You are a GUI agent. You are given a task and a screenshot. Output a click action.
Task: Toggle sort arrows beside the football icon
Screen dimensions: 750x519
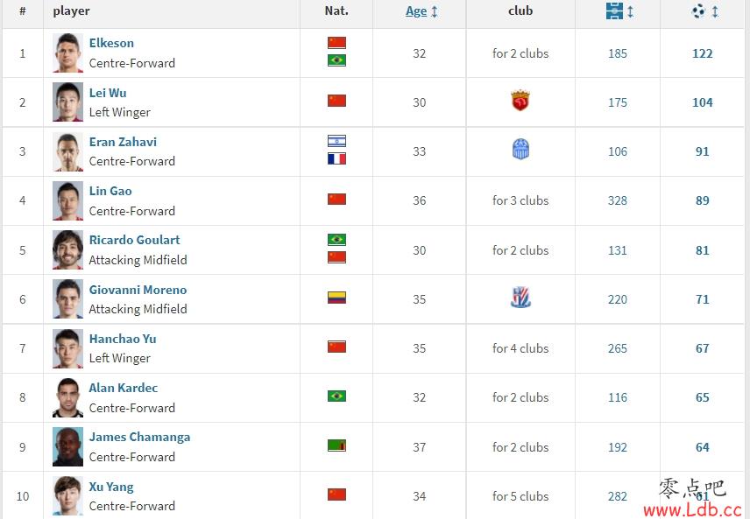point(715,11)
